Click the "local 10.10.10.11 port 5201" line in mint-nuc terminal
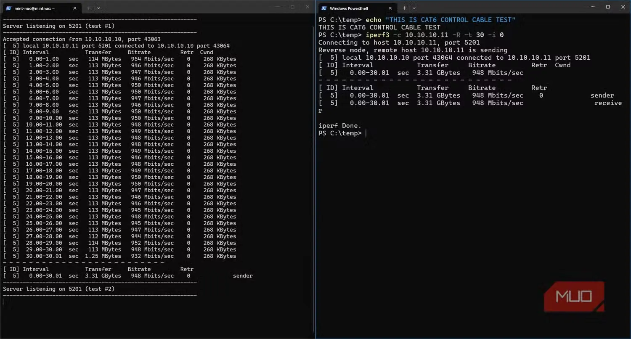The width and height of the screenshot is (631, 339). (116, 46)
